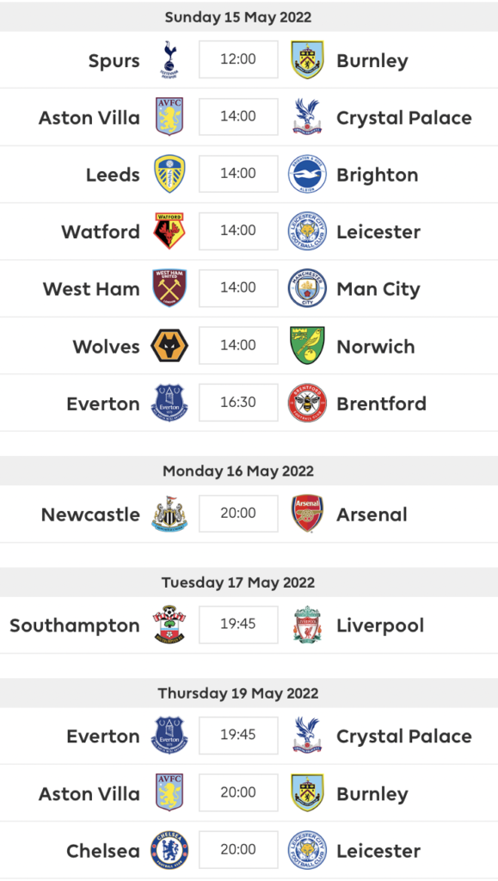Screen dimensions: 498x881
Task: Click the Monday 16 May 2022 header
Action: [238, 471]
